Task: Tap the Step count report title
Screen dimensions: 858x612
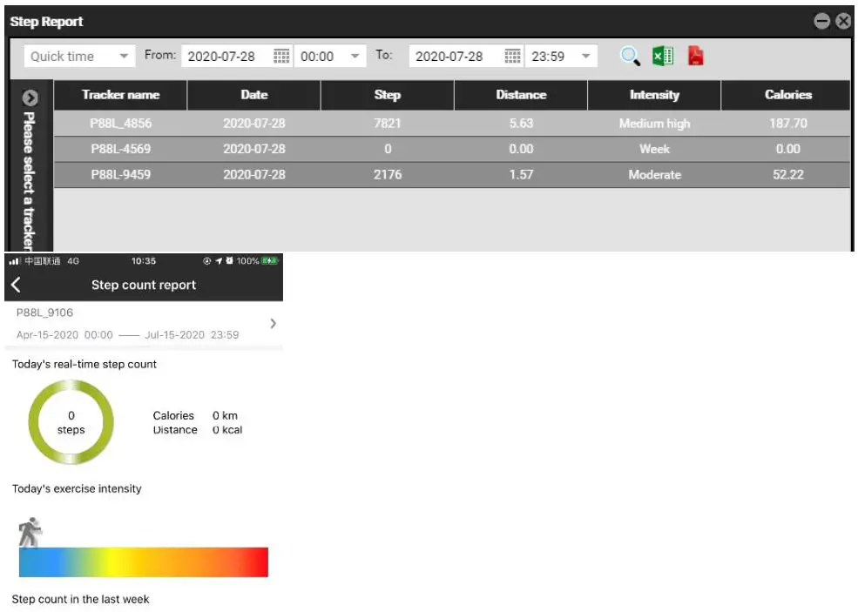Action: click(x=144, y=285)
